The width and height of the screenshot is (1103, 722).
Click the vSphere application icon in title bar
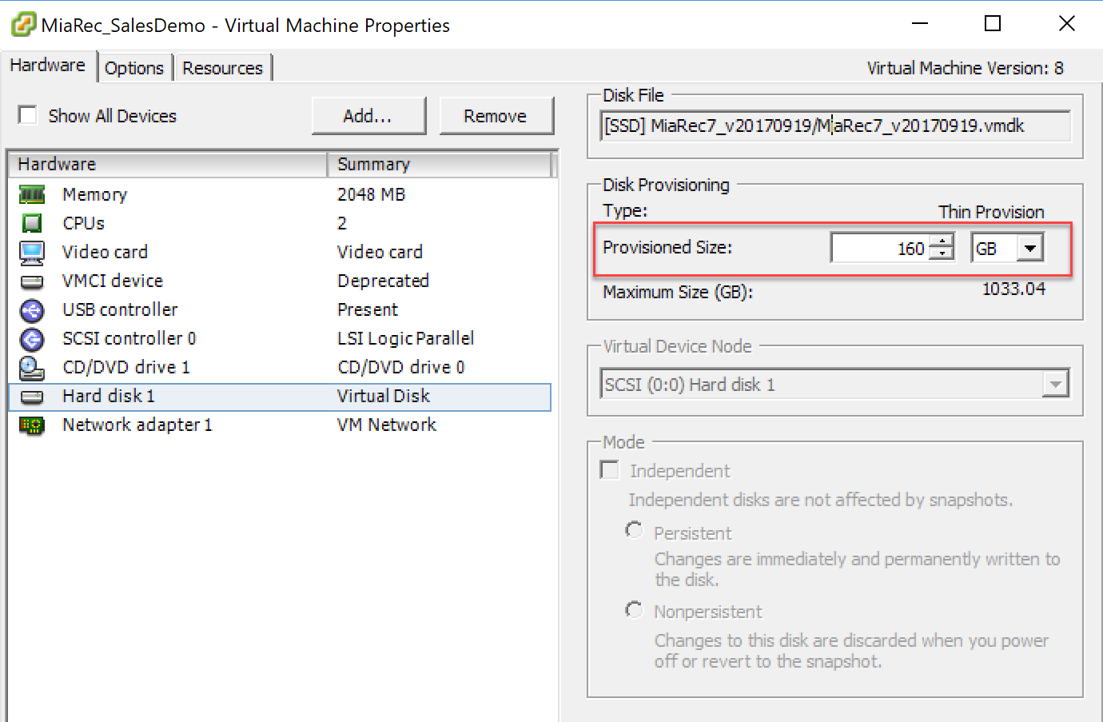[x=22, y=25]
